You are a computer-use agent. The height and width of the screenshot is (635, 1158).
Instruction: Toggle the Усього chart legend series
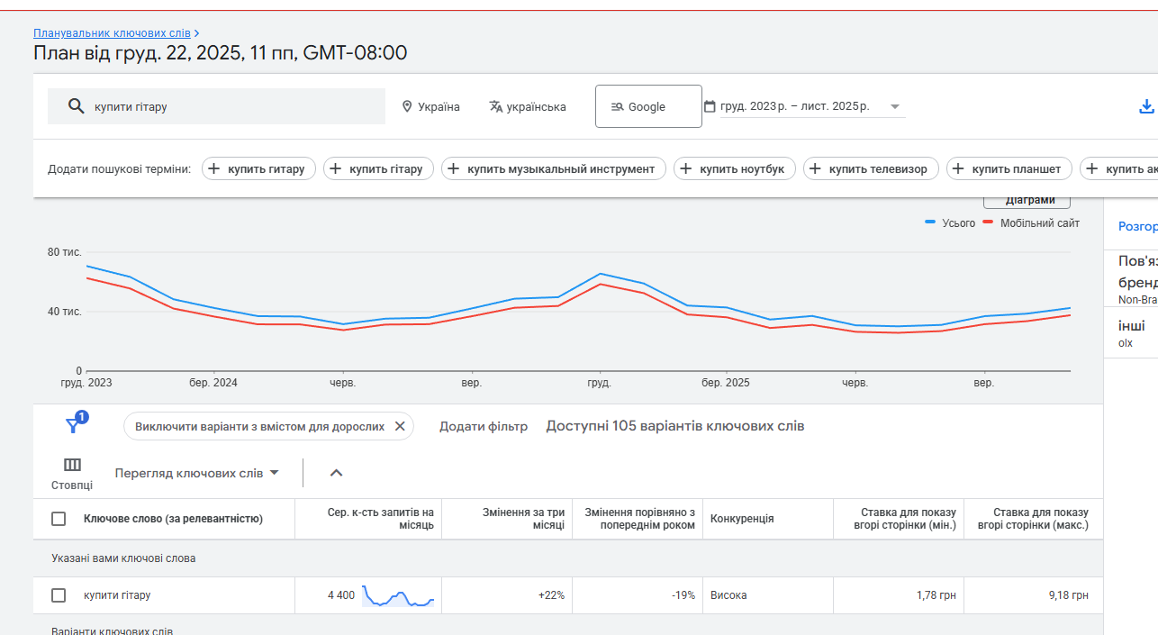click(x=951, y=223)
